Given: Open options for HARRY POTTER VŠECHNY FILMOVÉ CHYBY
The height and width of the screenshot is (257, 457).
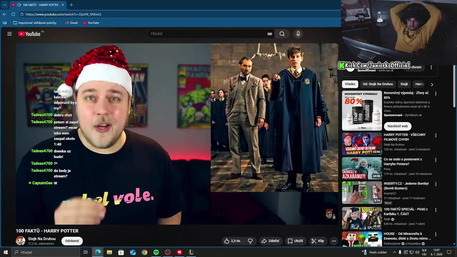Looking at the screenshot, I should click(x=436, y=136).
